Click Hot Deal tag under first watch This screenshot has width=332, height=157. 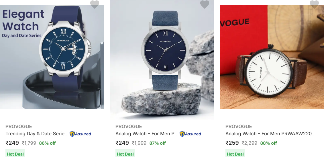15,154
